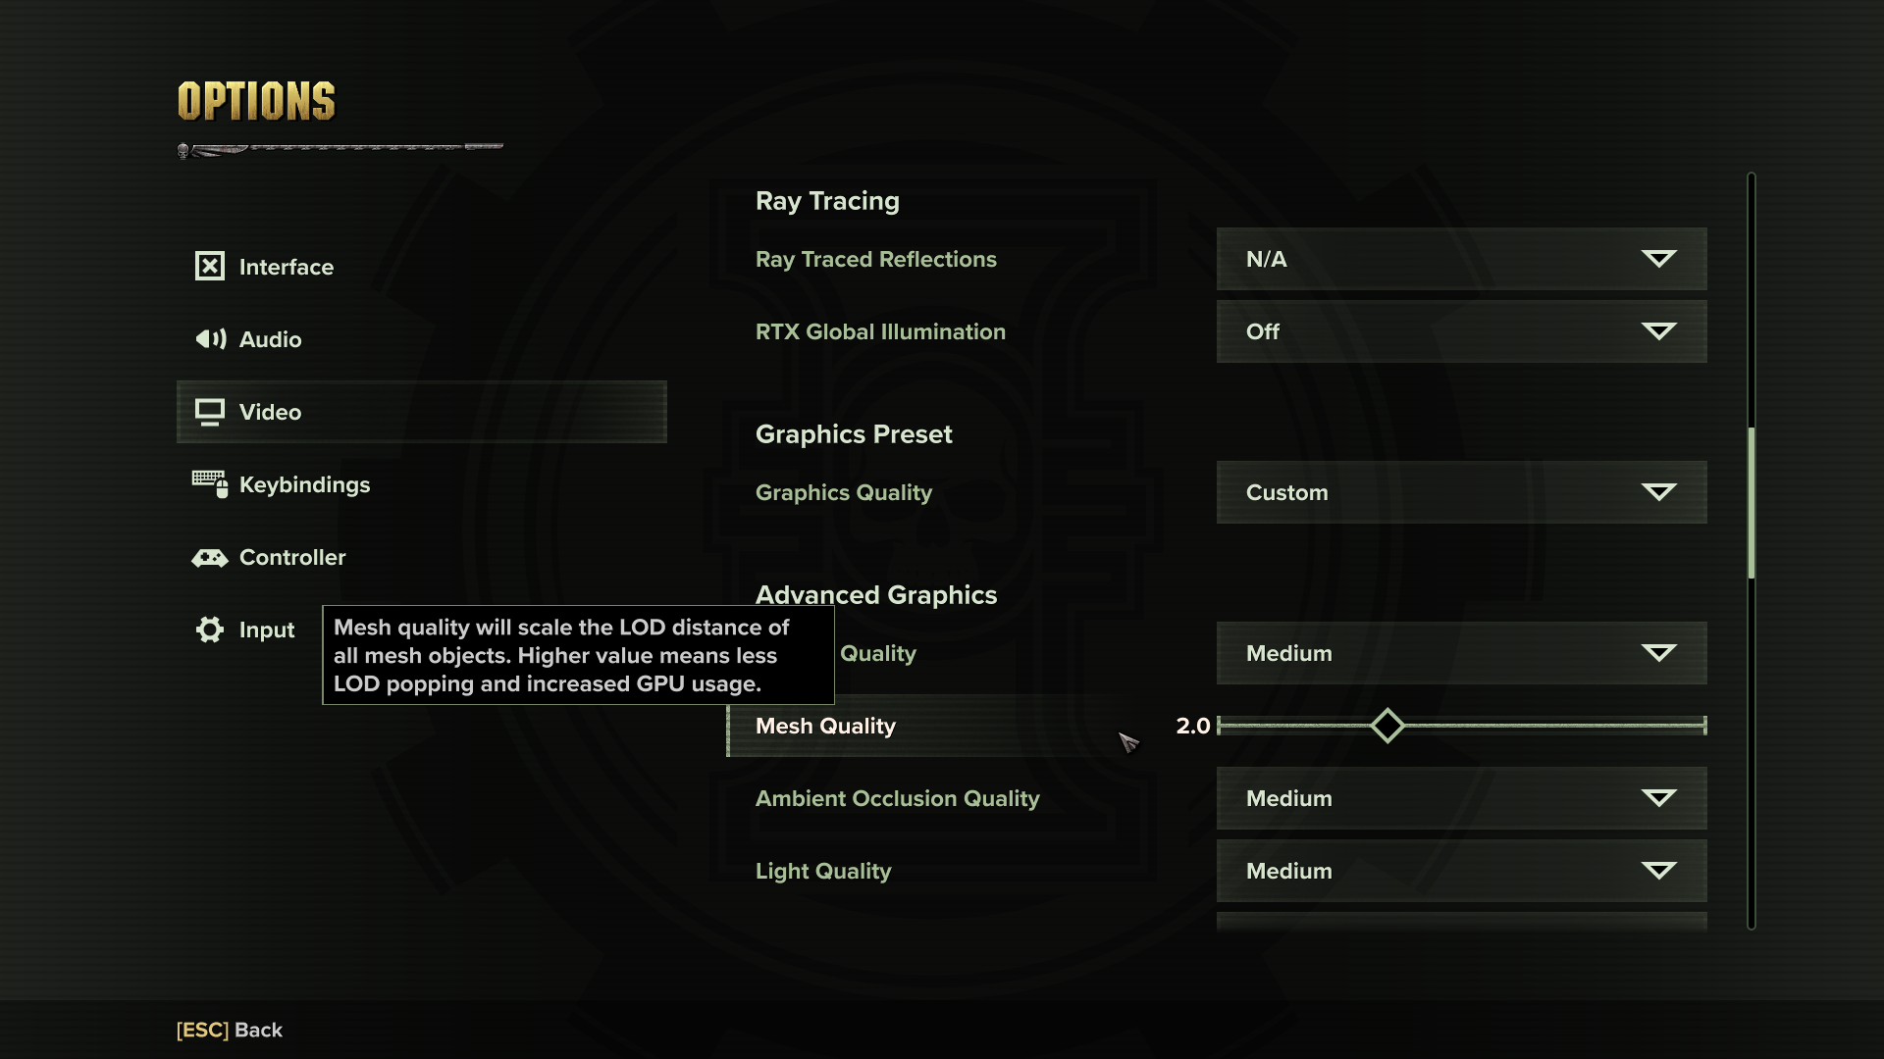Click the ESC Back button
This screenshot has height=1059, width=1884.
coord(230,1030)
